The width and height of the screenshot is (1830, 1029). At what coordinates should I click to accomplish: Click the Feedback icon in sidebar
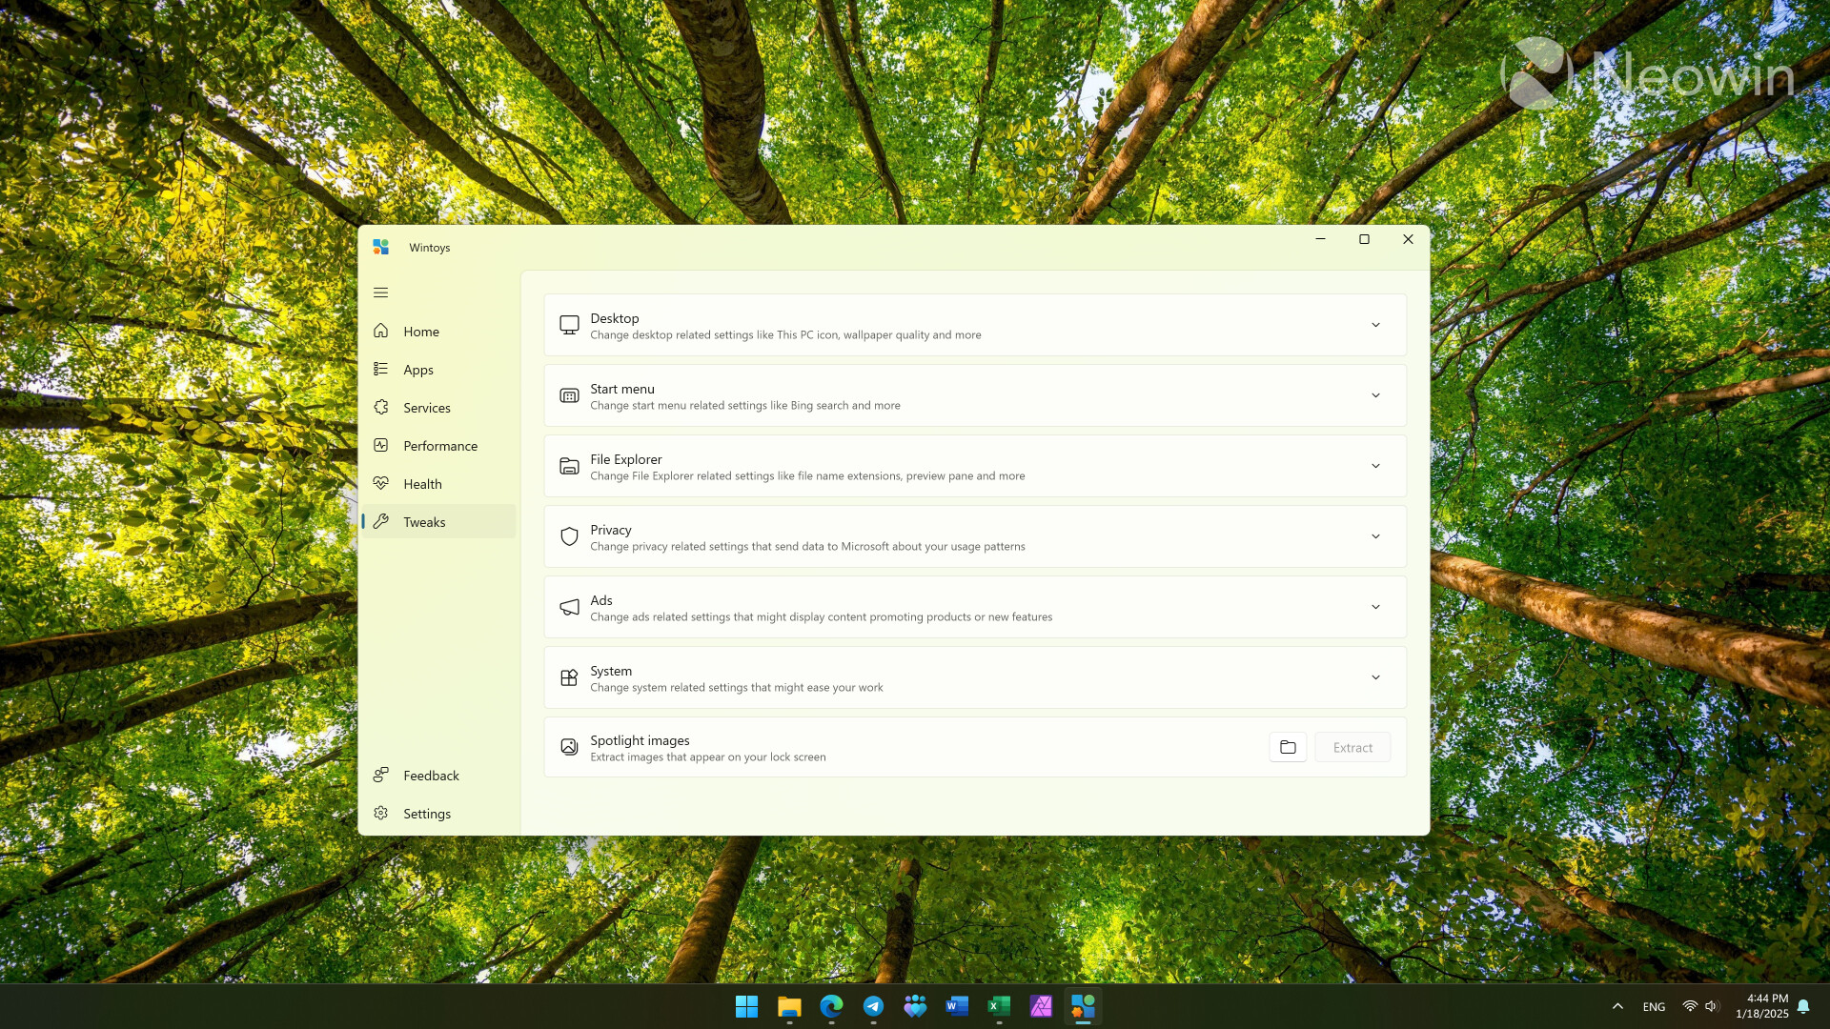(381, 774)
